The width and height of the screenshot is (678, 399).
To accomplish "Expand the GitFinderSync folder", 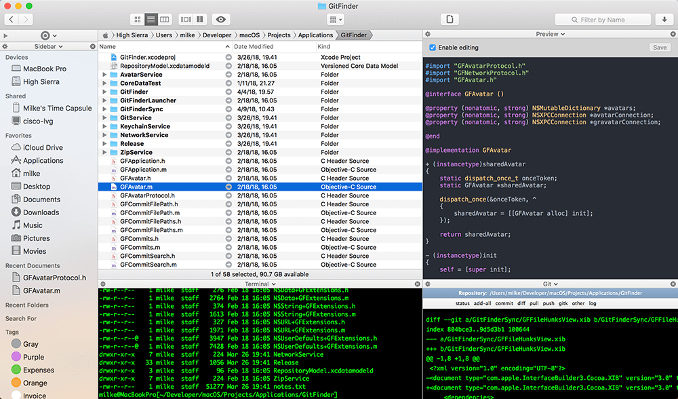I will point(104,109).
